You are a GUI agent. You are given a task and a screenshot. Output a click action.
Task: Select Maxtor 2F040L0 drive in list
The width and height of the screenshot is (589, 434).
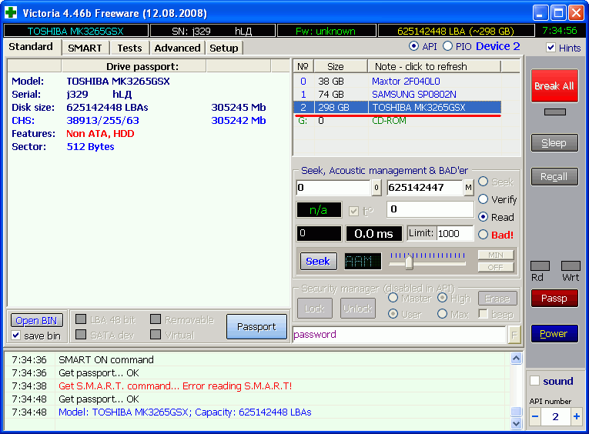coord(406,81)
